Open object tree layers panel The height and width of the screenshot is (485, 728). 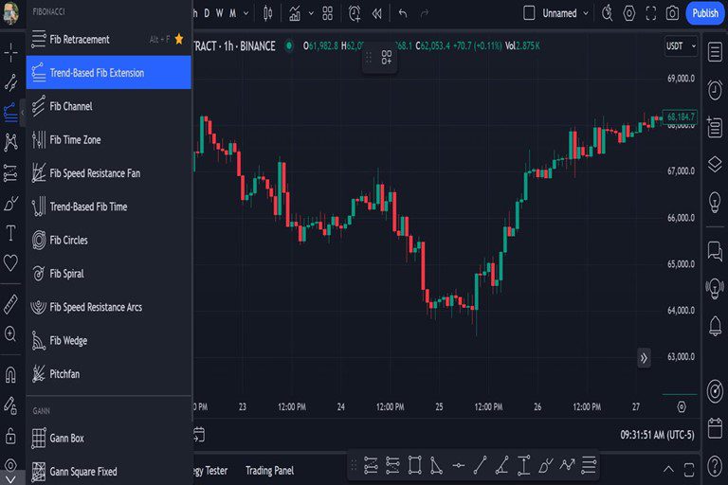(x=715, y=164)
